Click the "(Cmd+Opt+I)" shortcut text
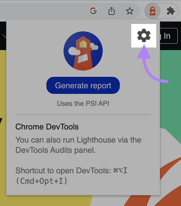The height and width of the screenshot is (206, 181). 41,181
